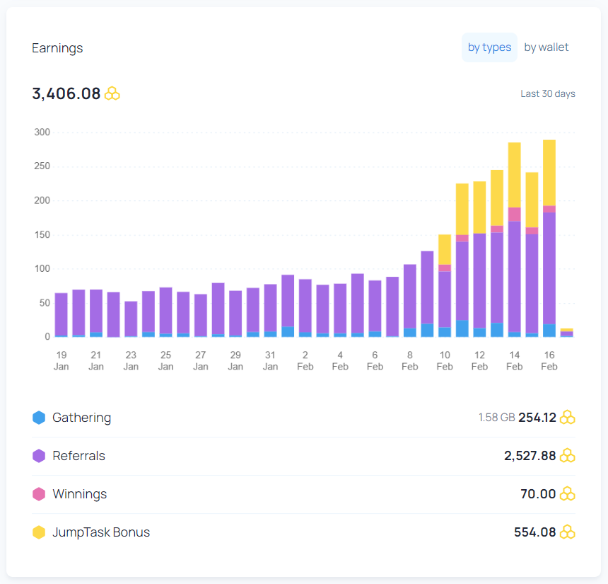Screen dimensions: 608x584
Task: Switch to the 'by types' tab
Action: click(x=489, y=47)
